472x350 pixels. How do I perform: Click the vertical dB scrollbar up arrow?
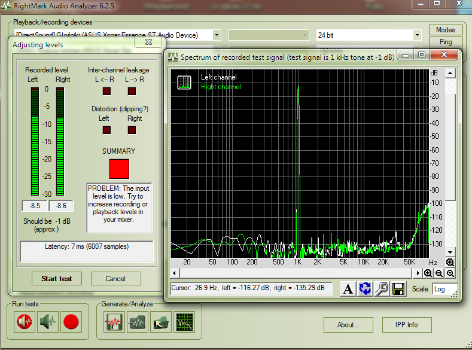click(x=450, y=73)
